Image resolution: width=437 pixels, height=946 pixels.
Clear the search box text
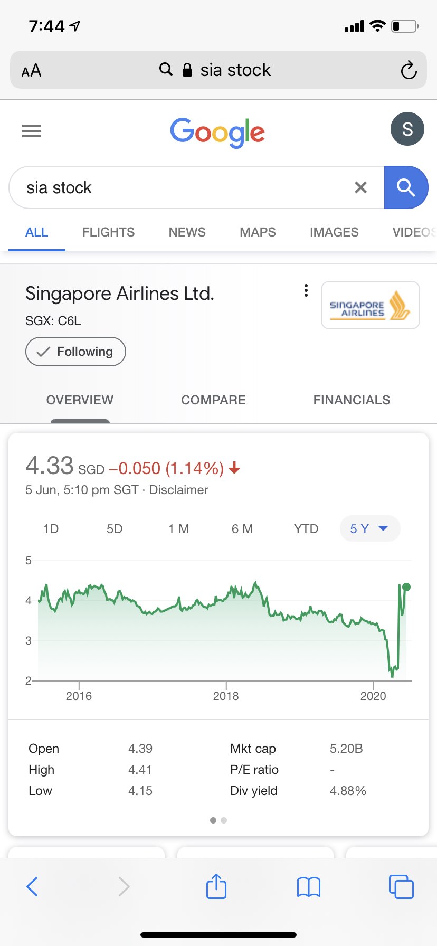[x=360, y=187]
